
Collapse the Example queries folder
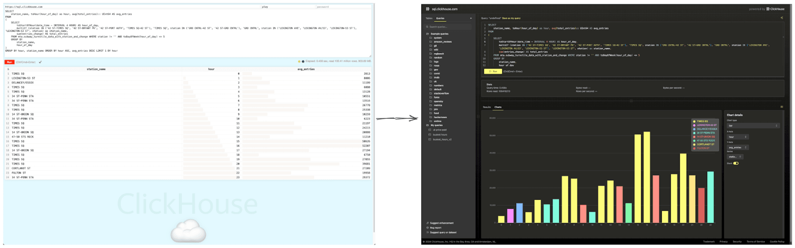pos(427,34)
